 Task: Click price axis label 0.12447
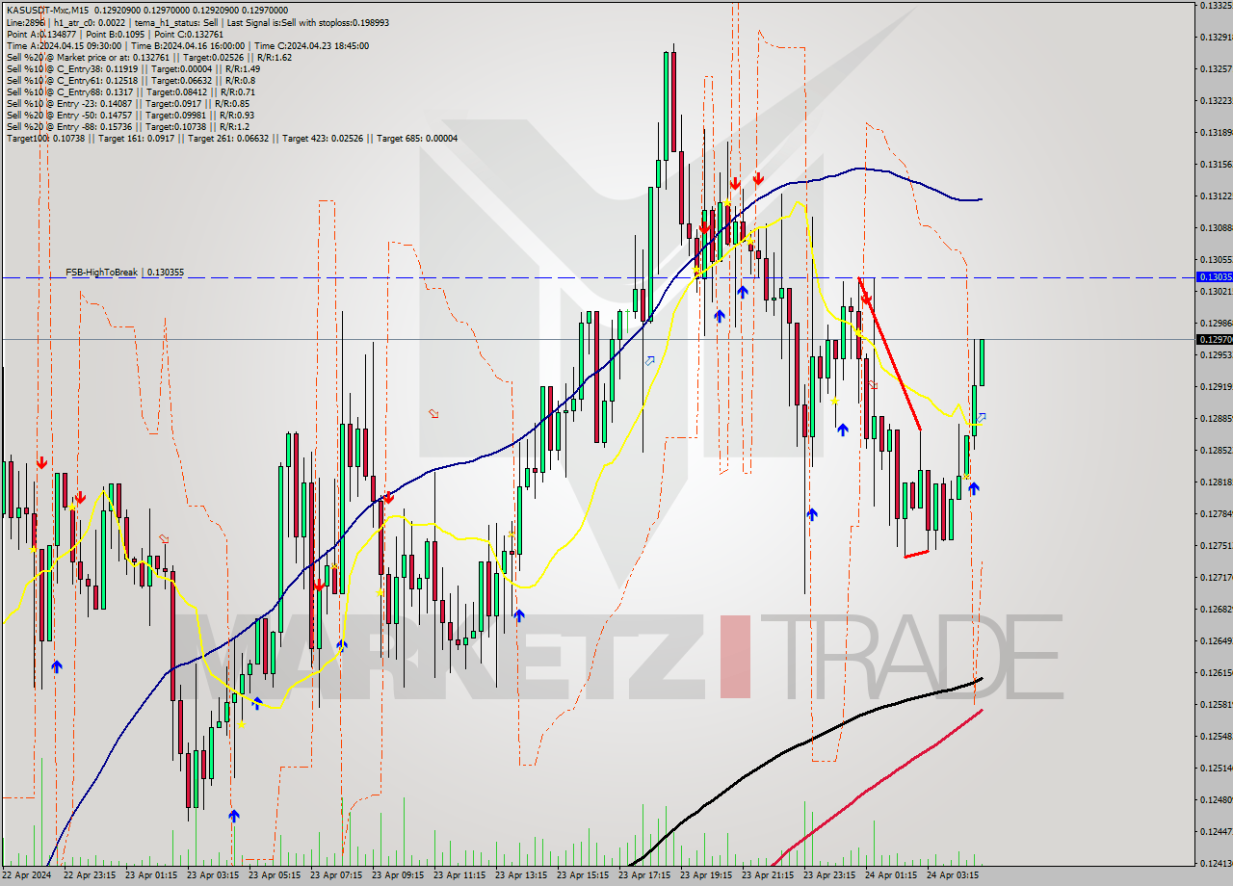[x=1215, y=831]
